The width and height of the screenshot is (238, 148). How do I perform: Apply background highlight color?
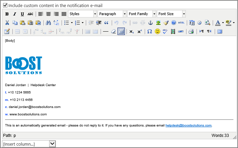(x=229, y=23)
